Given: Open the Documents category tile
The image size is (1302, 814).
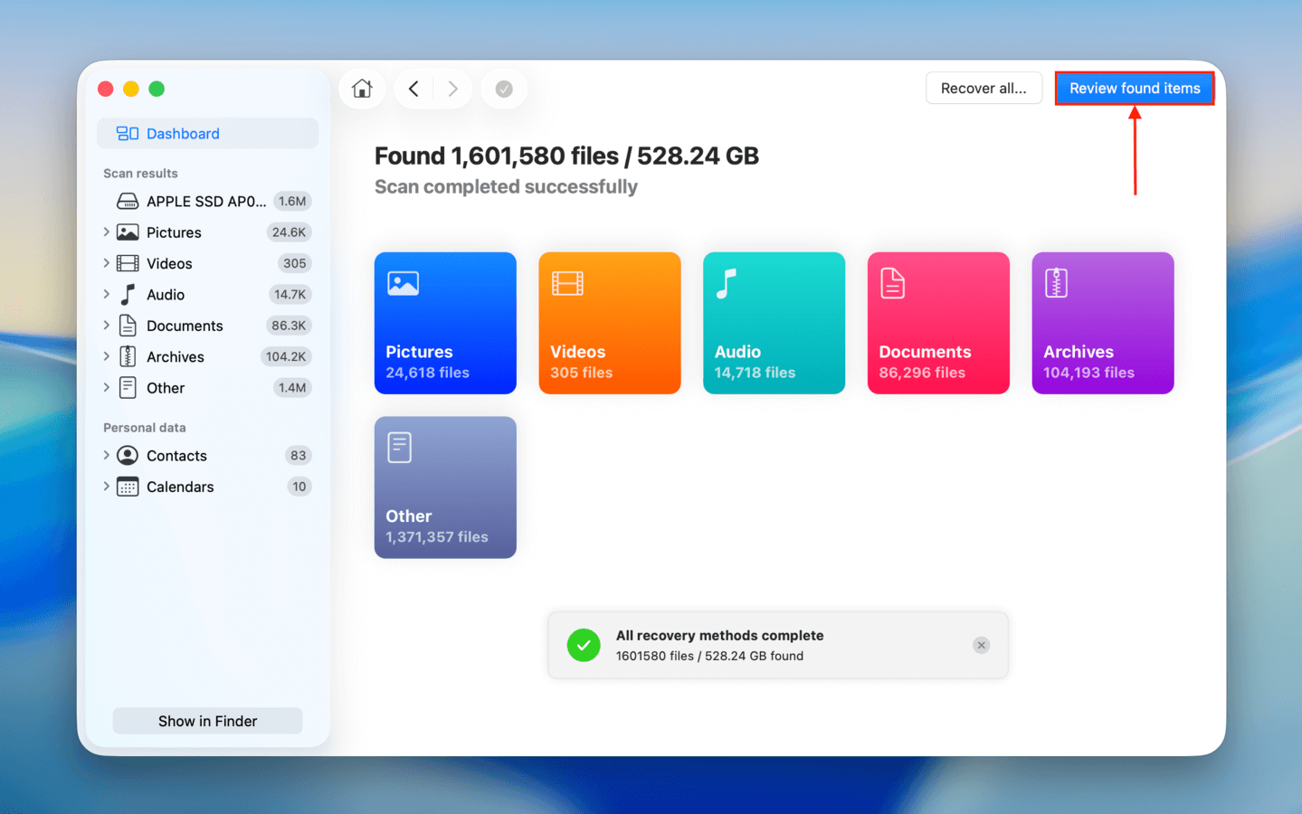Looking at the screenshot, I should [x=937, y=323].
